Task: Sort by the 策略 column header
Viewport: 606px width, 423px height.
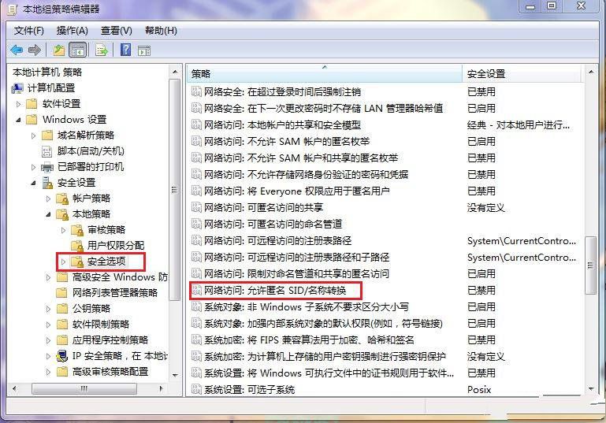Action: [325, 73]
